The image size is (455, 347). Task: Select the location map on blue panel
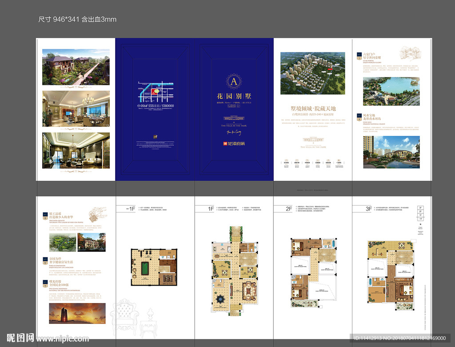(x=156, y=92)
